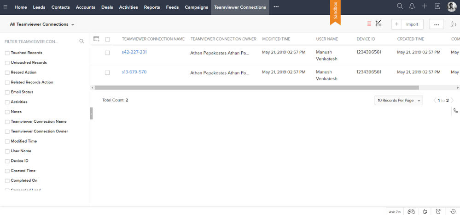Viewport: 460px width, 215px height.
Task: Expand All Teamviewer Connections view dropdown
Action: point(42,24)
